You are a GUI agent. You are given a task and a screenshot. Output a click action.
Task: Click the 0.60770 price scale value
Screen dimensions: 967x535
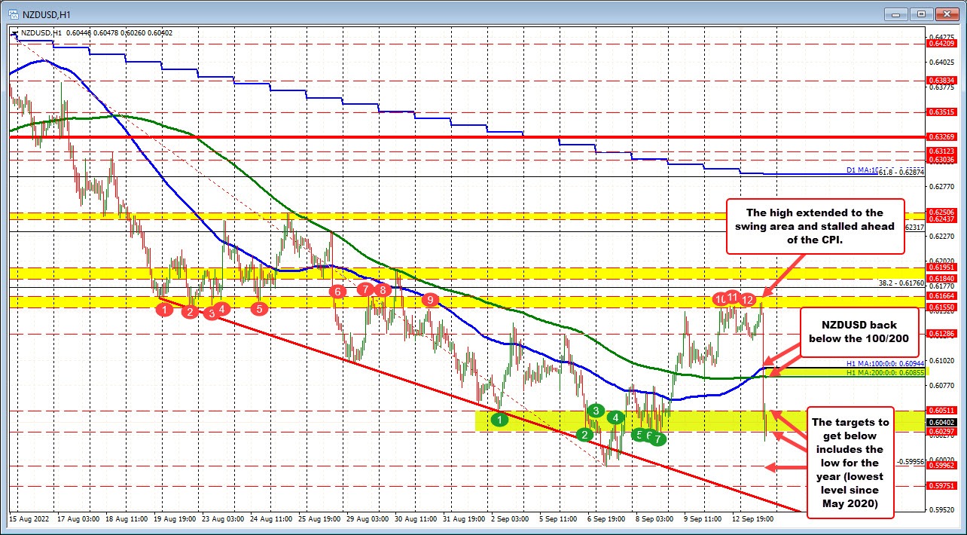940,385
